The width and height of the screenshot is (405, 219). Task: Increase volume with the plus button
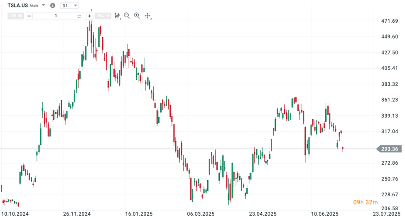click(89, 16)
